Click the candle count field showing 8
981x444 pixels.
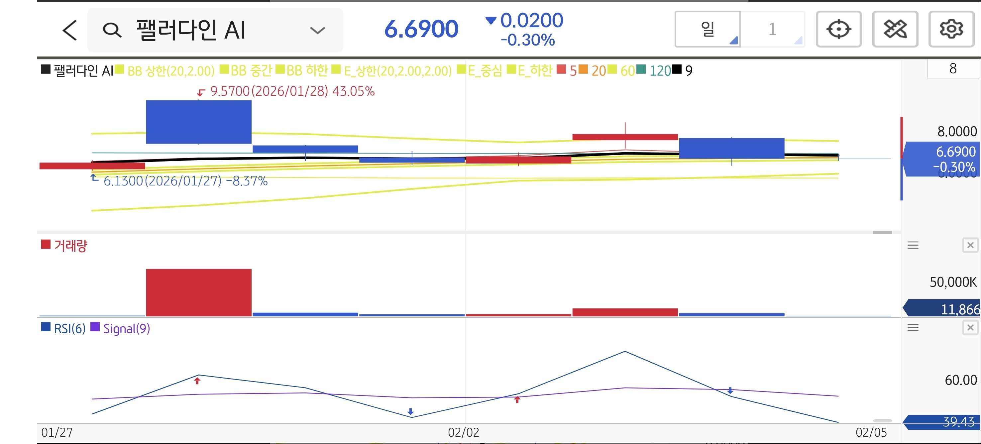tap(952, 68)
